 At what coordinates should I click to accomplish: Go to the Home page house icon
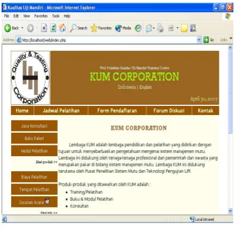pos(63,28)
